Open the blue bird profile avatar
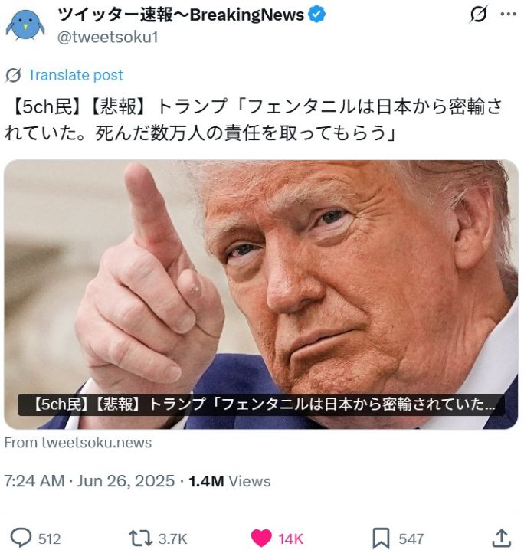The image size is (524, 550). [x=25, y=25]
